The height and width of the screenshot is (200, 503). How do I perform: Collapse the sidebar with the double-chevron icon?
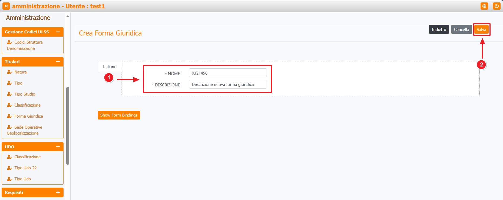click(6, 6)
